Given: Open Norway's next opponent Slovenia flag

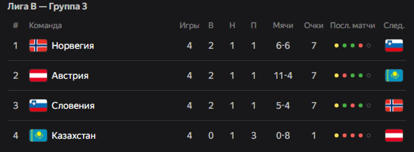Looking at the screenshot, I should point(394,45).
